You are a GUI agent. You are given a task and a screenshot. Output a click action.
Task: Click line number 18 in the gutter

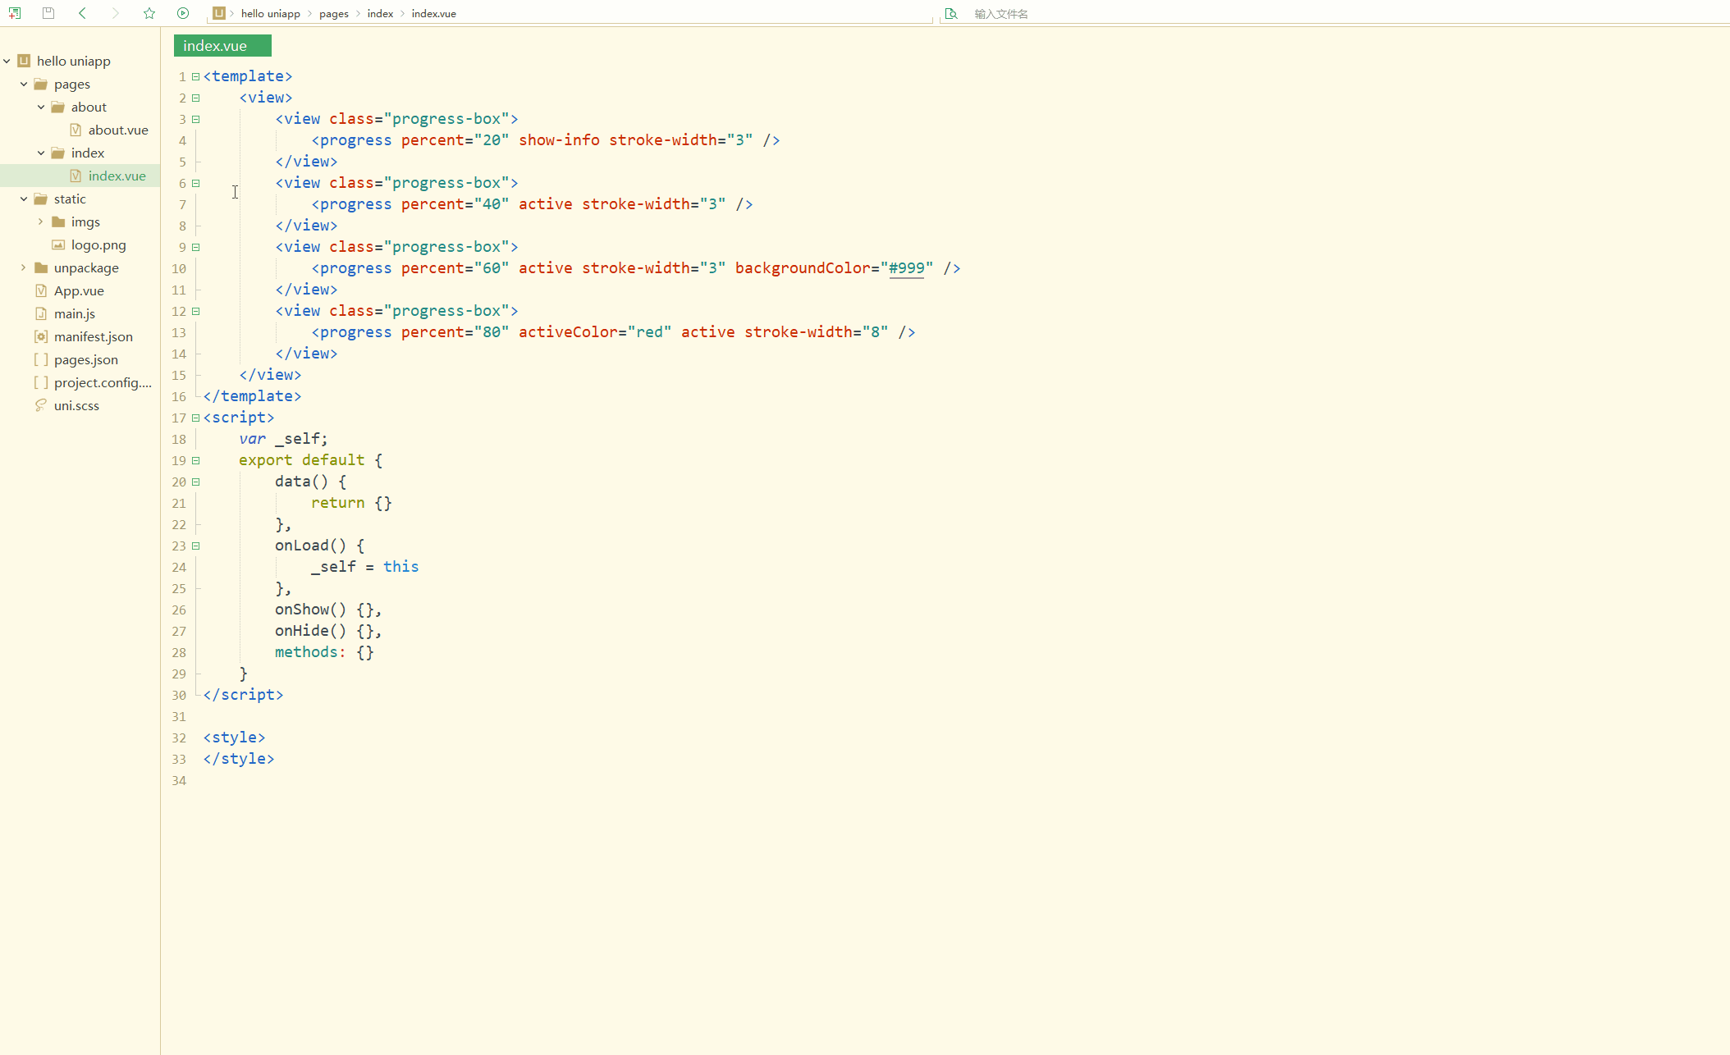179,439
